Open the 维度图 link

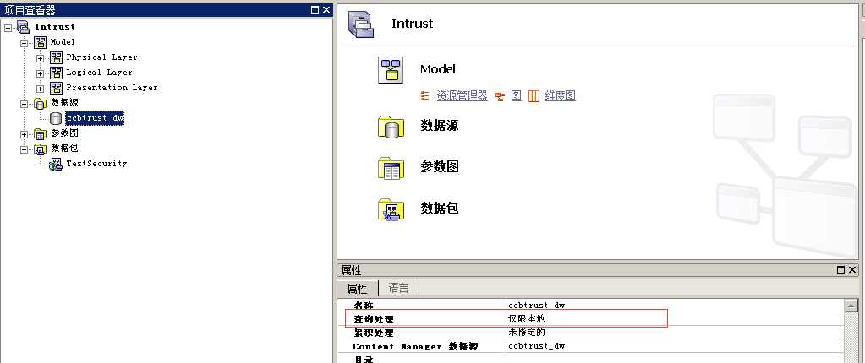pyautogui.click(x=561, y=96)
